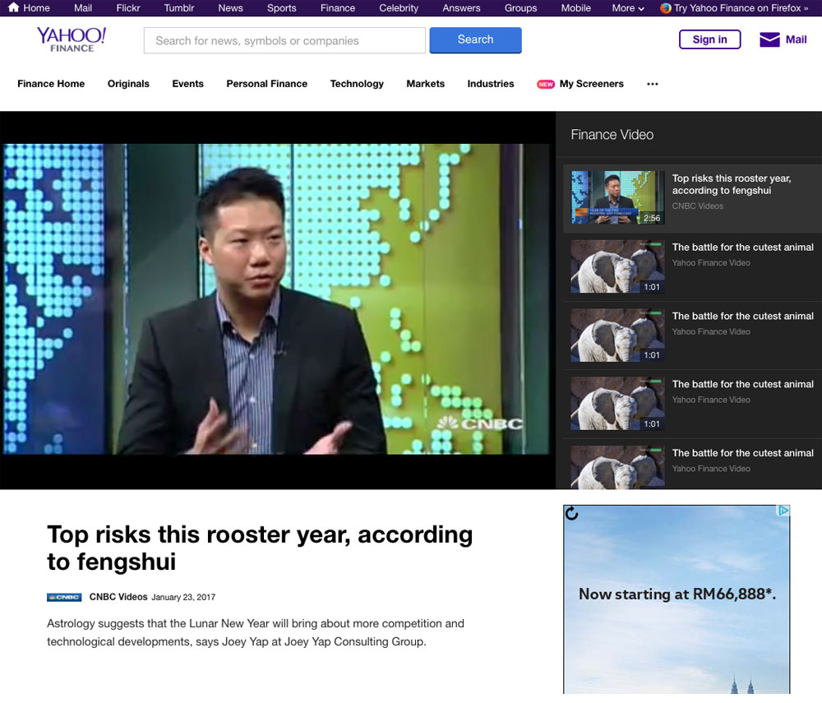Click the CNBC source logo below headline
Image resolution: width=822 pixels, height=703 pixels.
pos(64,598)
